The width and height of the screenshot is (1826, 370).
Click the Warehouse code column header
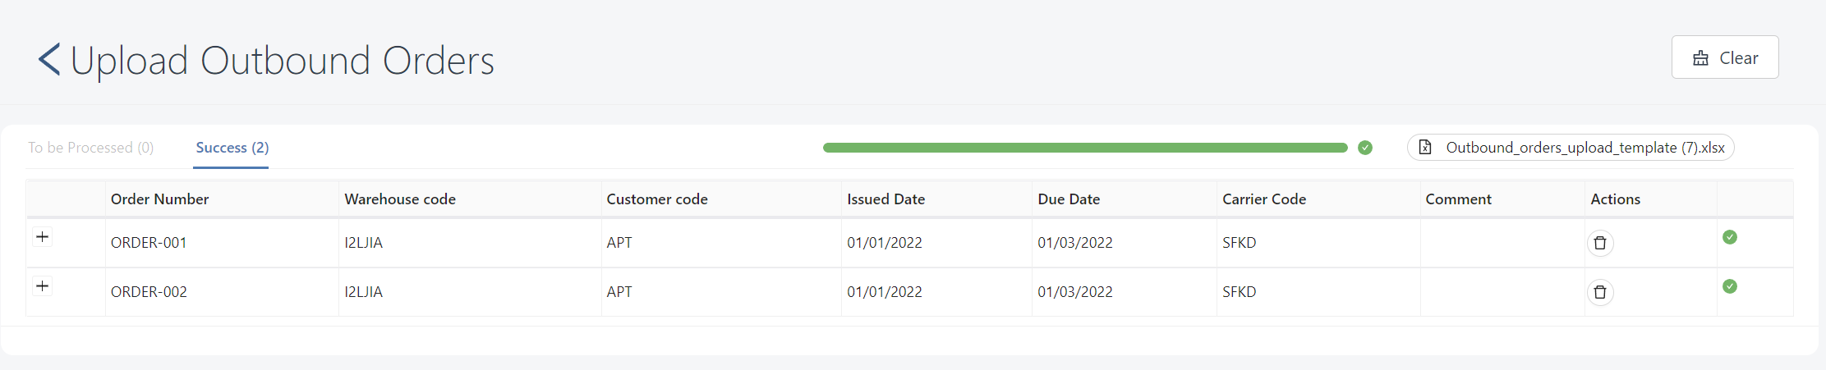400,199
